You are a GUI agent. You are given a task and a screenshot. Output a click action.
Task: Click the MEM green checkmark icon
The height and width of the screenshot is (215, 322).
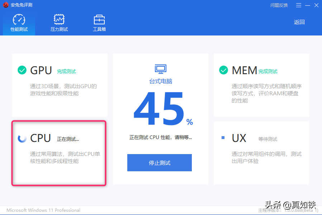tap(224, 70)
